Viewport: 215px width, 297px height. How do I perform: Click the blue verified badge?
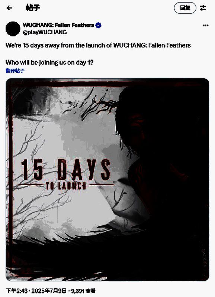(98, 25)
